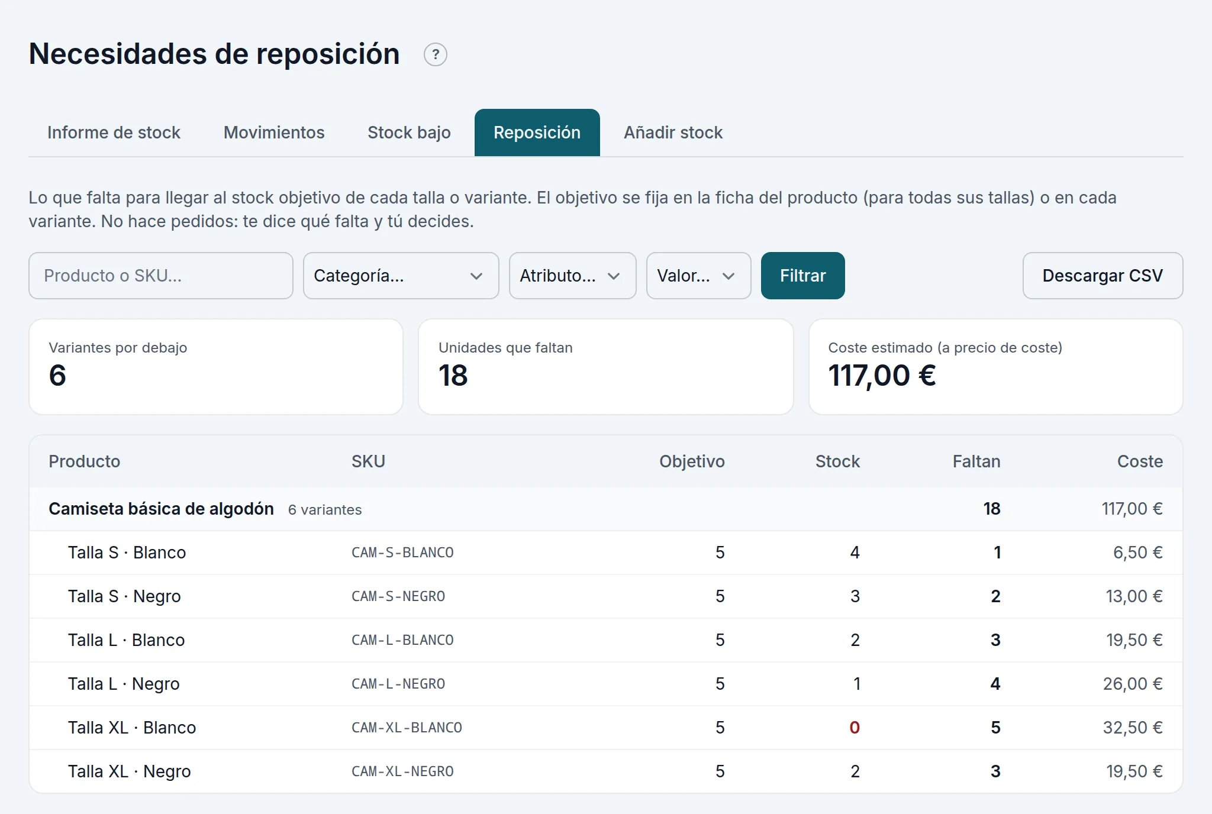Click the Filtrar button
The image size is (1212, 814).
pyautogui.click(x=803, y=276)
